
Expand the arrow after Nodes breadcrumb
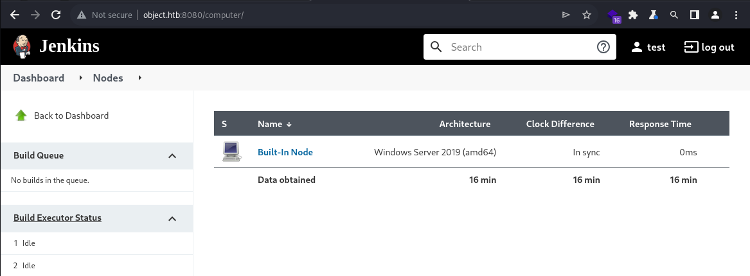(139, 78)
